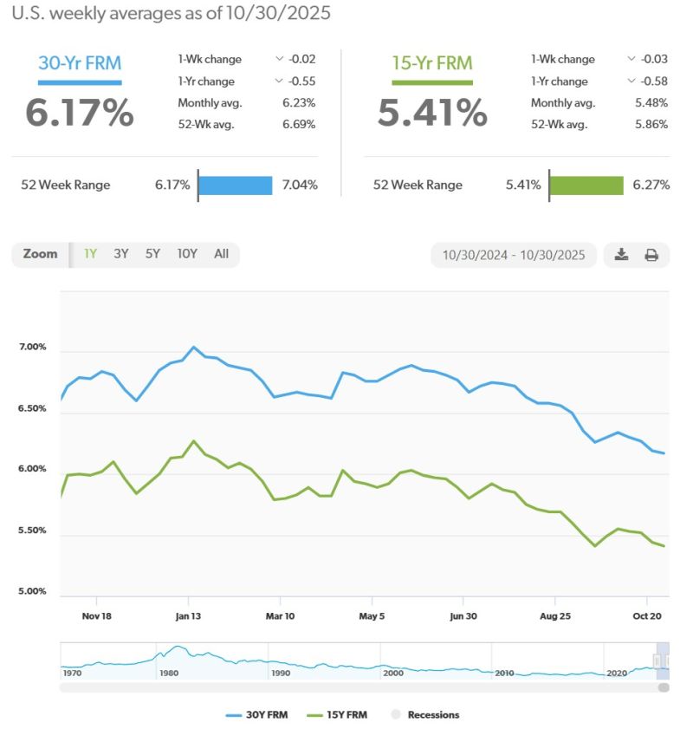Print the mortgage rate chart

coord(651,255)
